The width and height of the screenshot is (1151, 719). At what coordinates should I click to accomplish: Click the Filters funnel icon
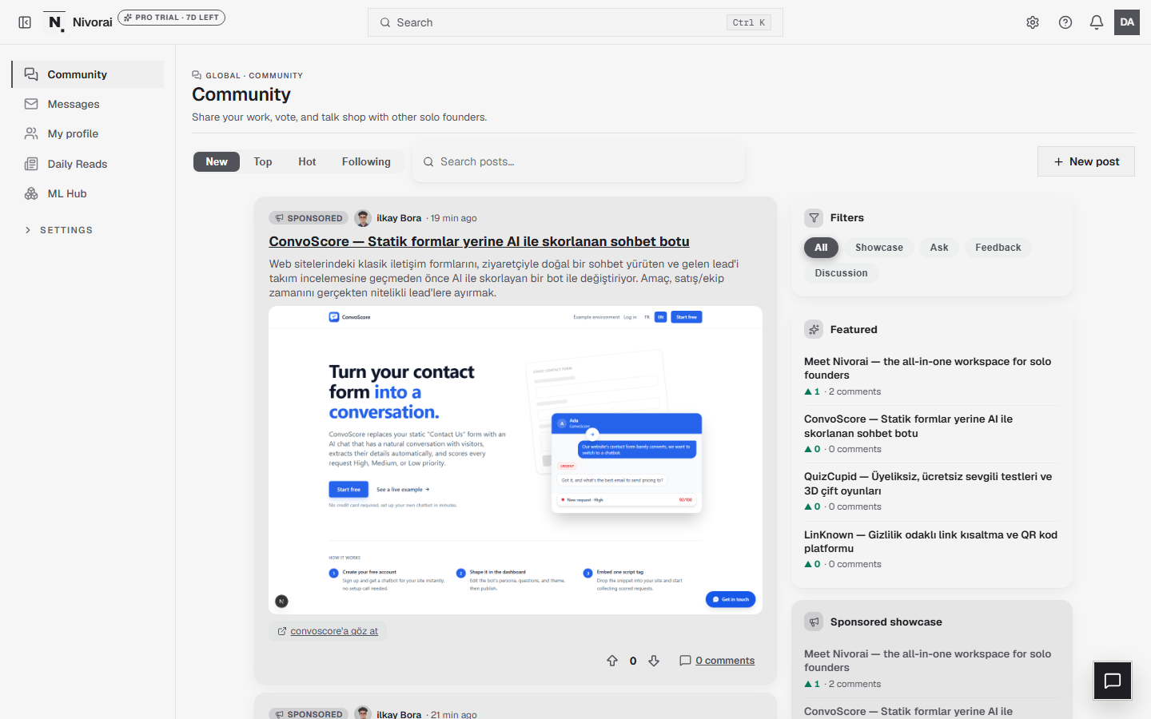tap(814, 217)
